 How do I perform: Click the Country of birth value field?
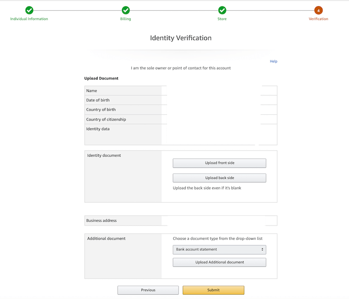(x=219, y=110)
